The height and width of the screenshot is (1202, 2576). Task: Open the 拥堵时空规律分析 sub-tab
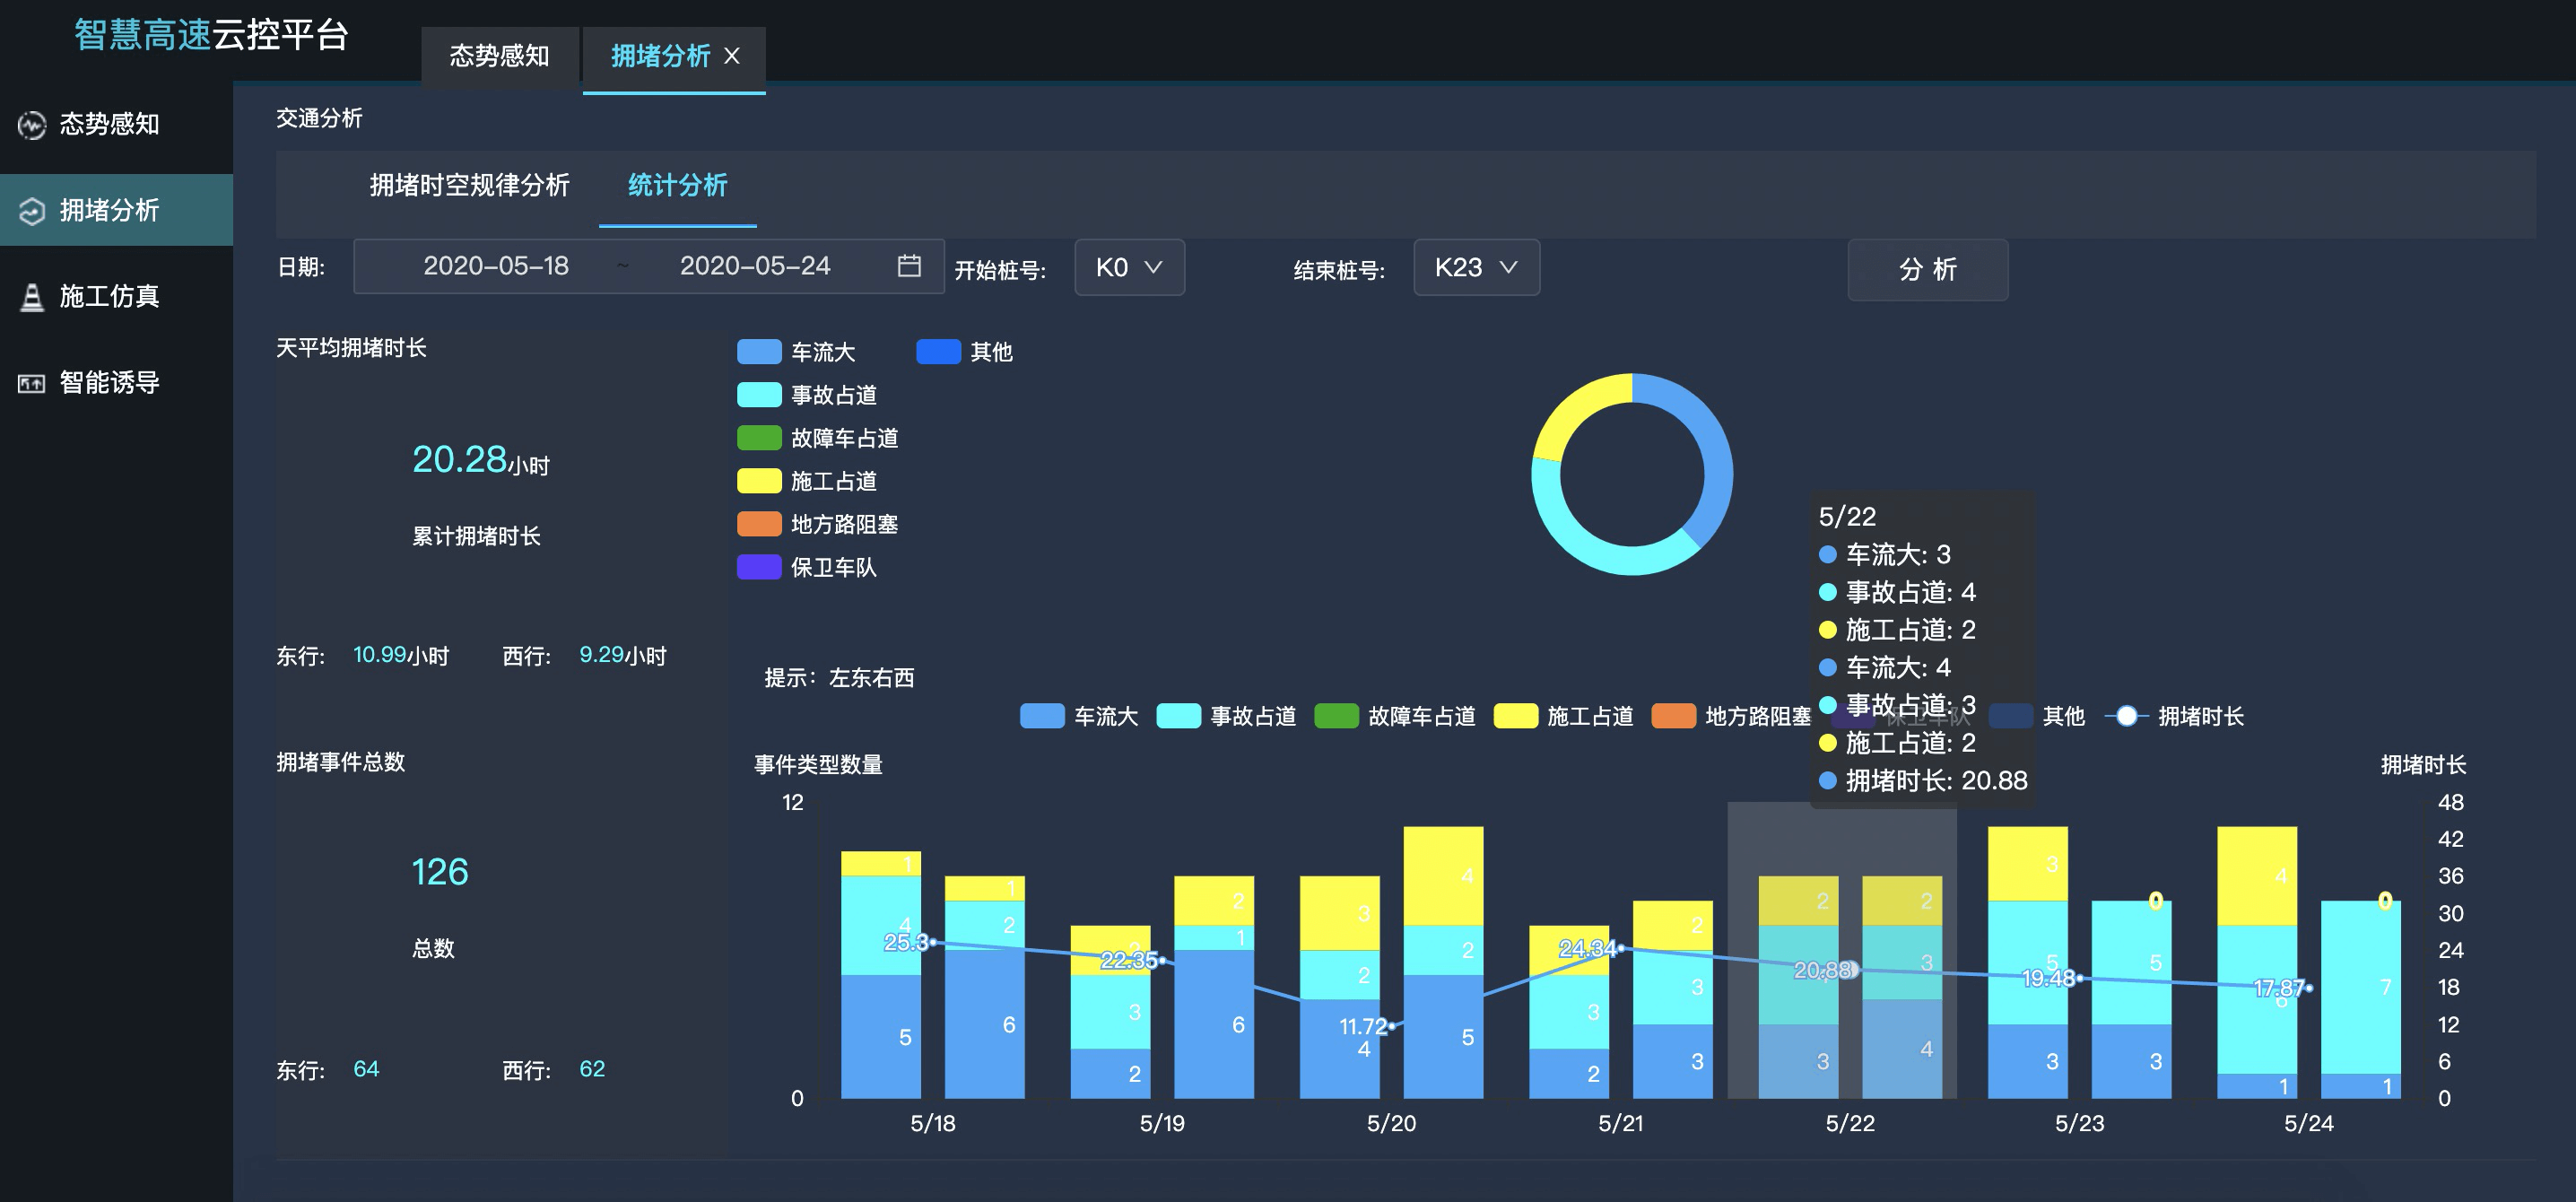pos(469,186)
